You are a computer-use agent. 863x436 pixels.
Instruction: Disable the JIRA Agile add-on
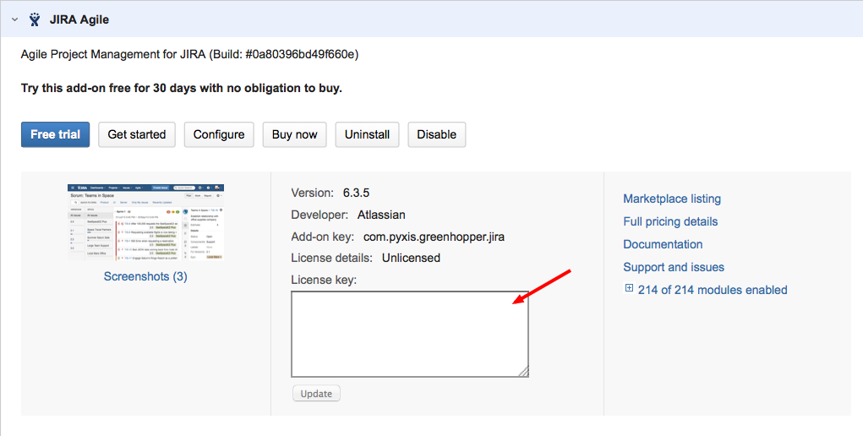click(x=436, y=135)
